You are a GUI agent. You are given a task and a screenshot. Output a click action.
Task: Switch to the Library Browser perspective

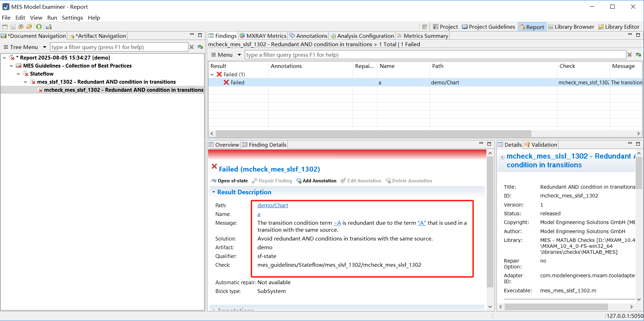(571, 27)
